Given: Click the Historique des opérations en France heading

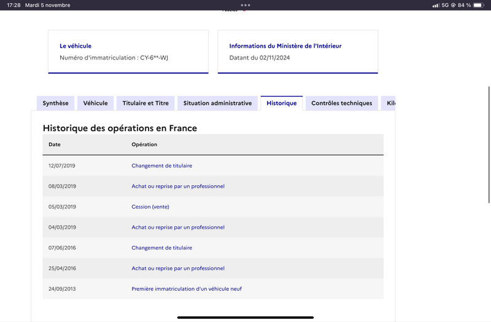Looking at the screenshot, I should (120, 128).
